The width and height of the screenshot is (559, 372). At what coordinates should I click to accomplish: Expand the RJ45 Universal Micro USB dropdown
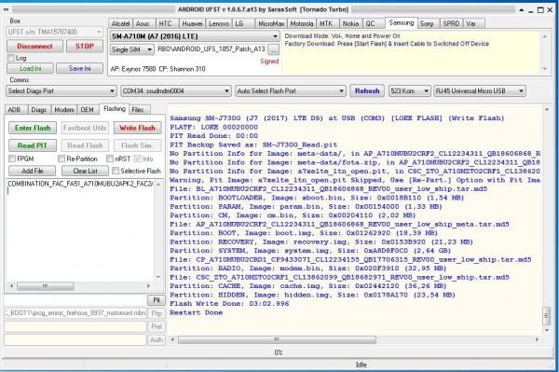[480, 91]
